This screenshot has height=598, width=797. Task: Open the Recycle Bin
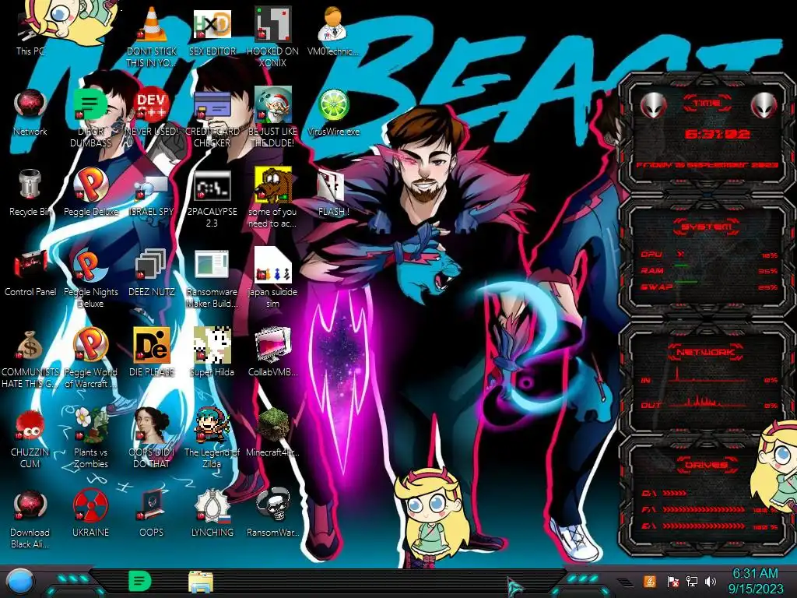(30, 192)
